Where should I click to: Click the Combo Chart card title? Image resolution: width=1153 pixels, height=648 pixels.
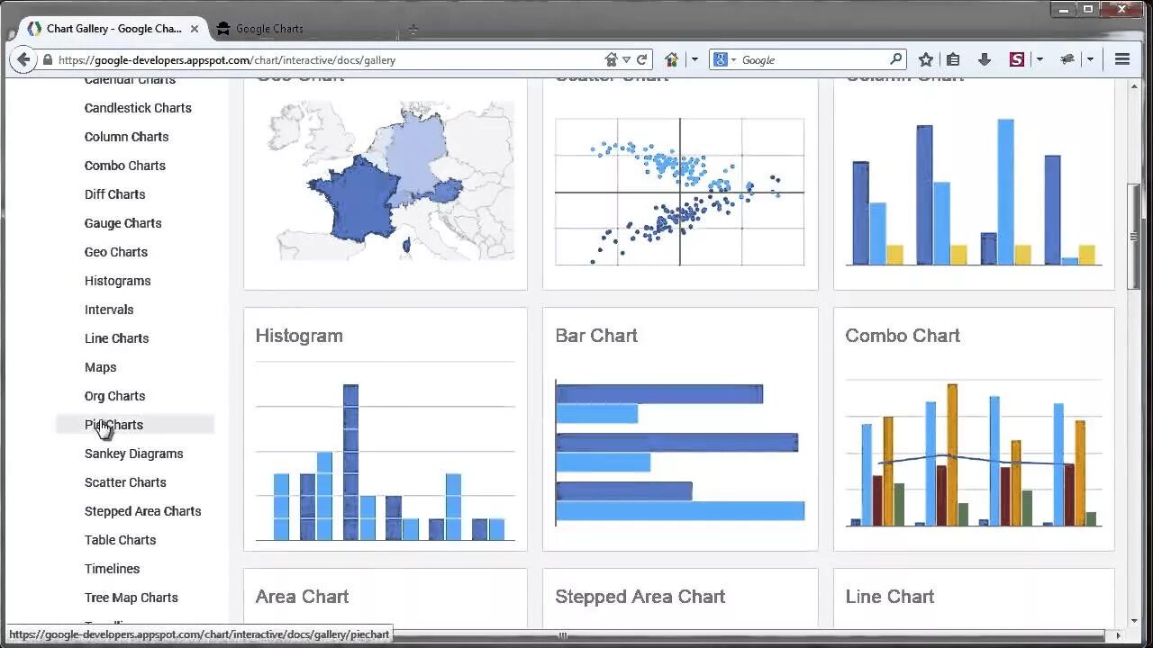(903, 336)
